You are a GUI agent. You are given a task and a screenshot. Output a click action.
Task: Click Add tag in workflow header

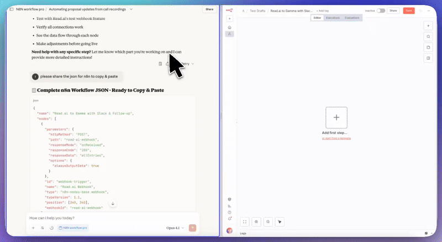[x=323, y=11]
